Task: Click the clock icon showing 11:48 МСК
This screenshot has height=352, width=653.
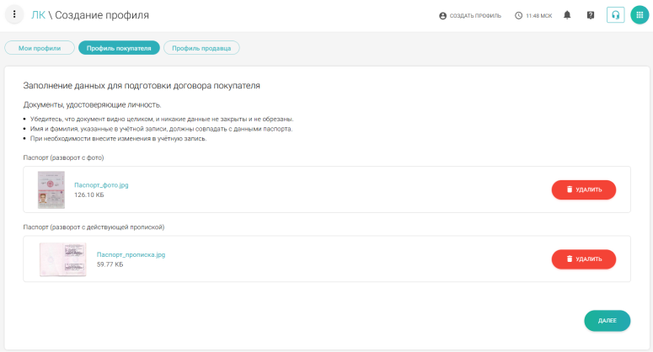Action: pos(518,15)
